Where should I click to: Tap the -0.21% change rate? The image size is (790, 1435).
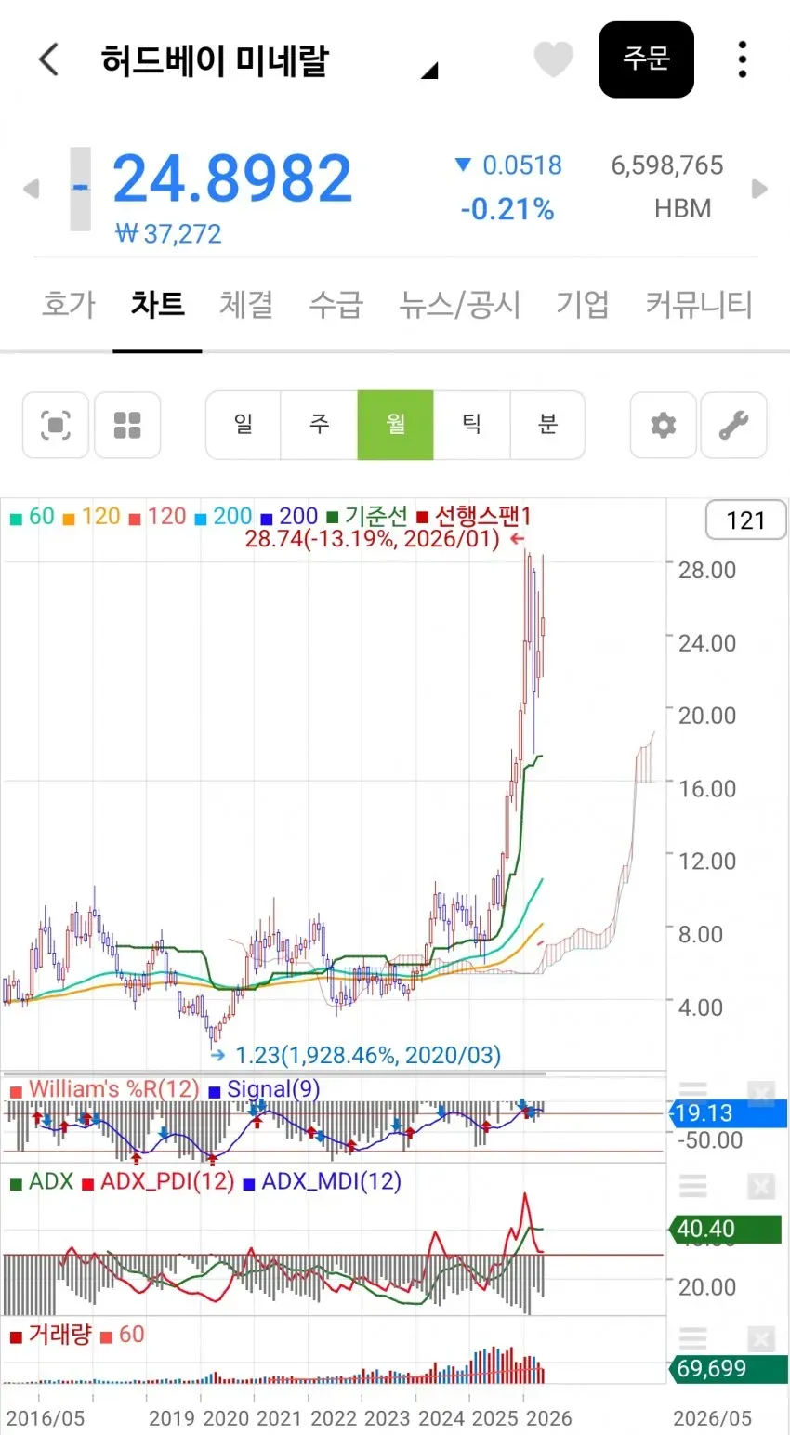point(507,209)
